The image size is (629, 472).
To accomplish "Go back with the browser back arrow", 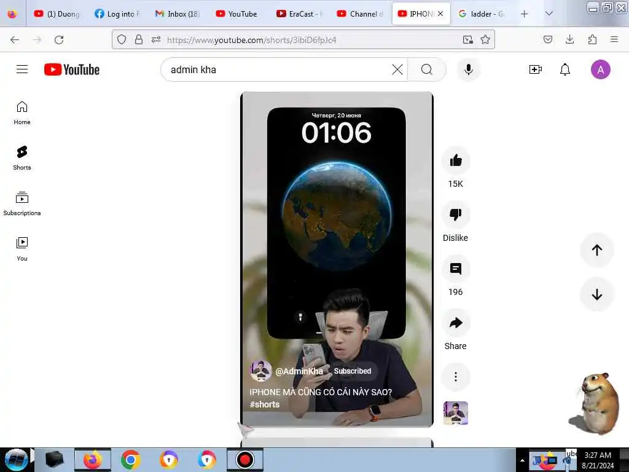I will (15, 40).
